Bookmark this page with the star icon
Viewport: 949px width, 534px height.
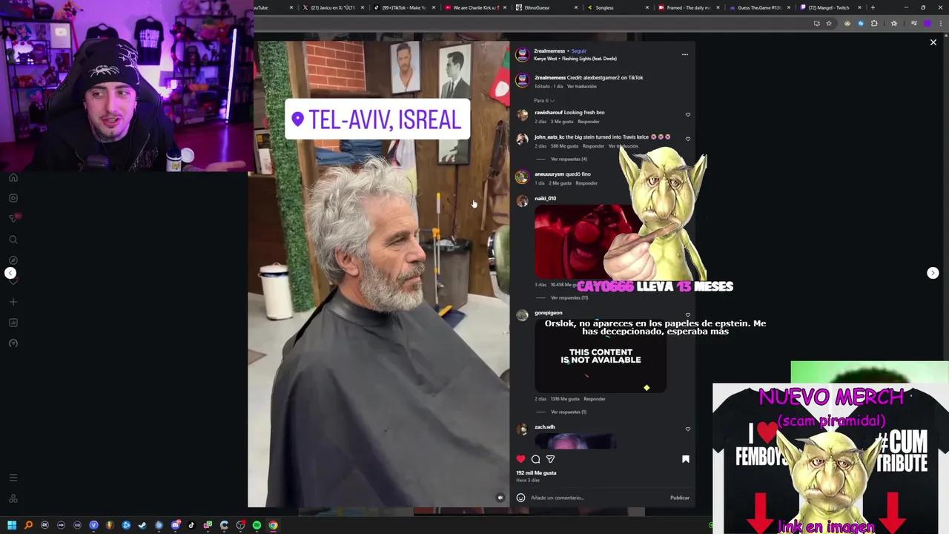click(829, 23)
